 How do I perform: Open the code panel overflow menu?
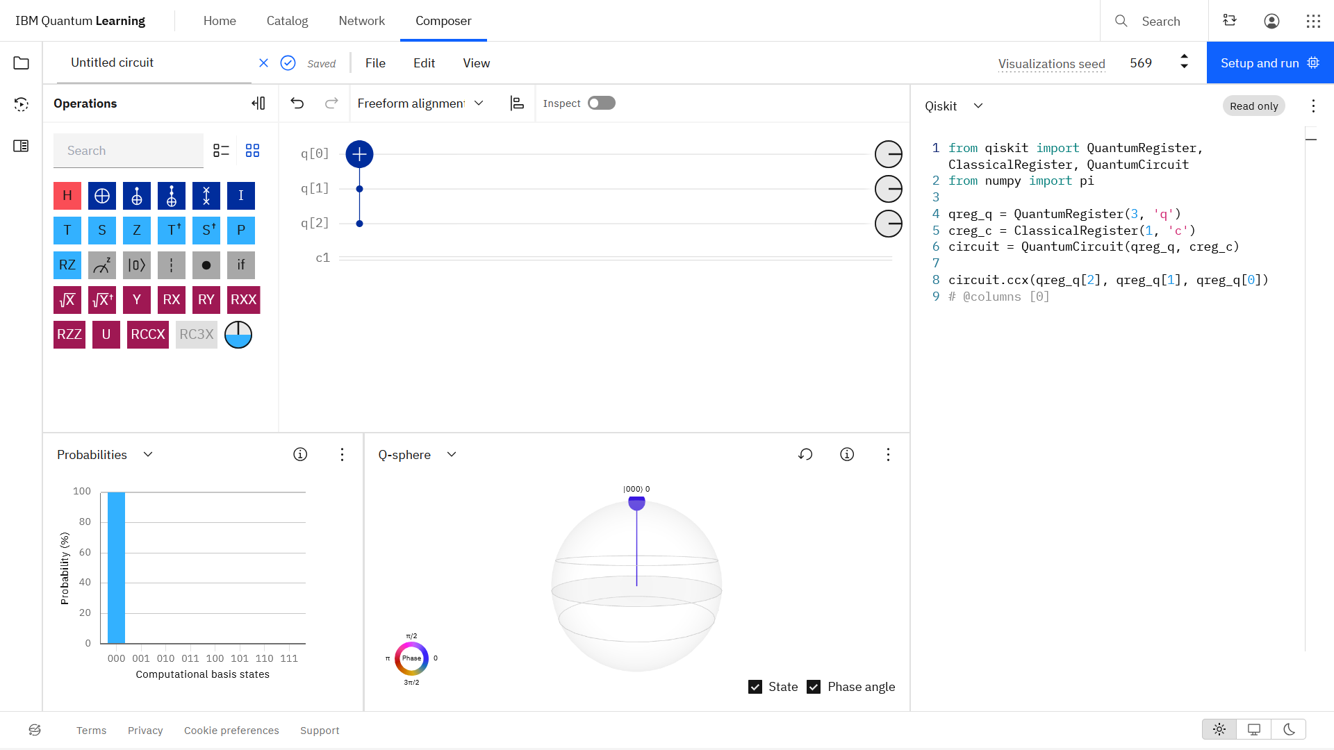click(1313, 106)
